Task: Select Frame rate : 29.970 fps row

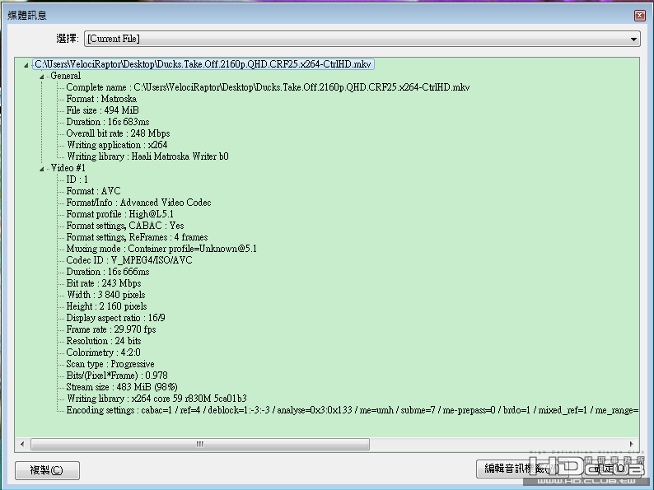Action: tap(111, 329)
